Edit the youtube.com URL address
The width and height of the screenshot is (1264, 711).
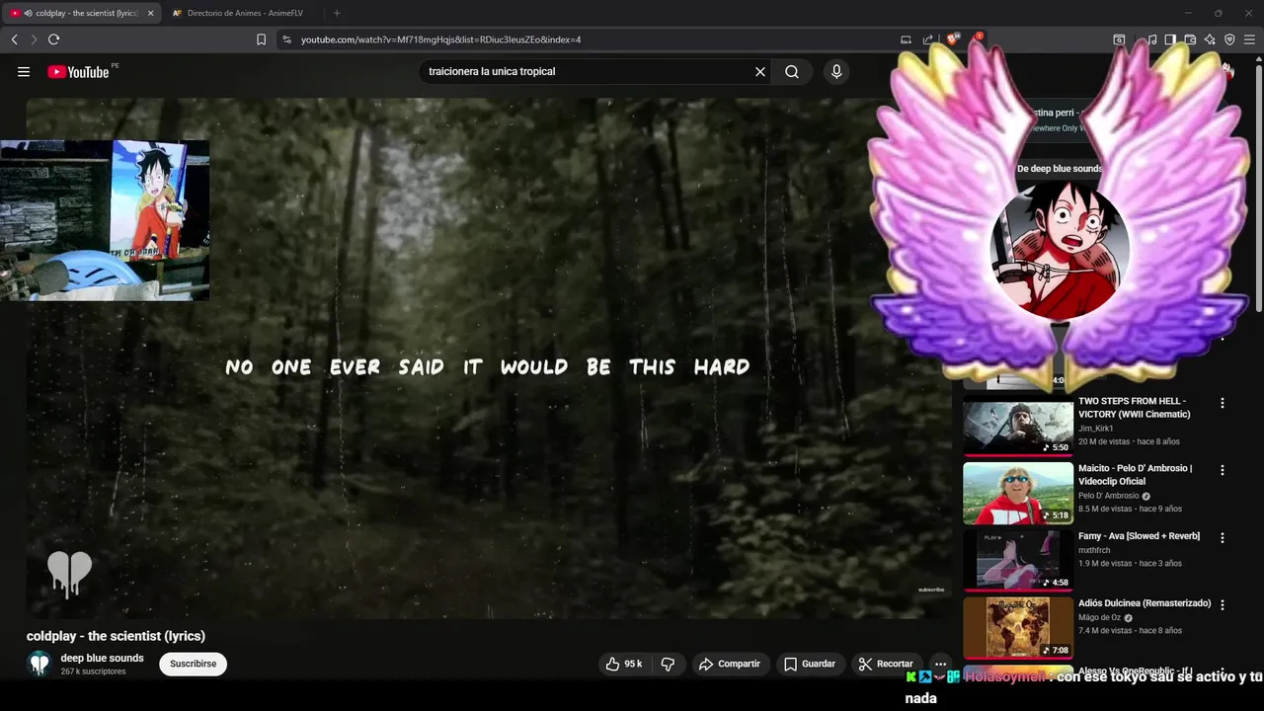pos(440,39)
